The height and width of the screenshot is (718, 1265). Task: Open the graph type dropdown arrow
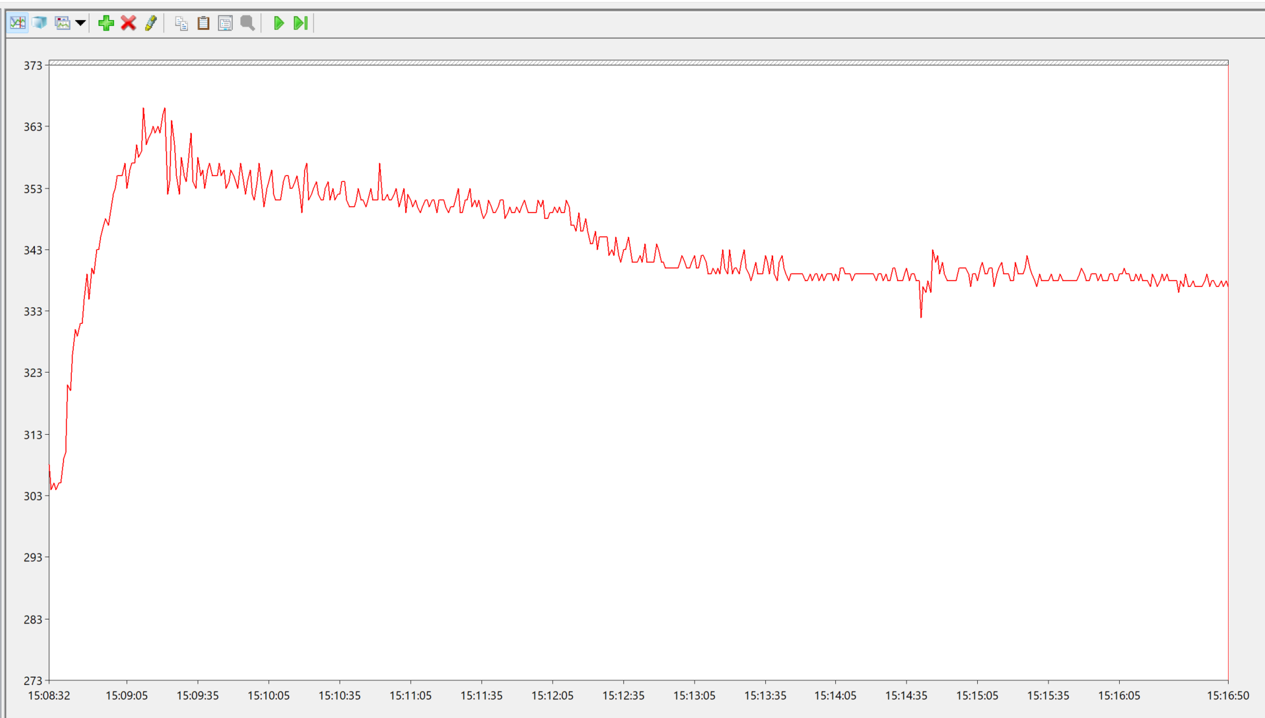(80, 23)
